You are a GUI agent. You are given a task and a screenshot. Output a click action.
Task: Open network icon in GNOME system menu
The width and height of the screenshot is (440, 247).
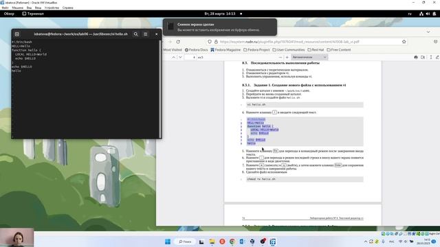pyautogui.click(x=421, y=14)
